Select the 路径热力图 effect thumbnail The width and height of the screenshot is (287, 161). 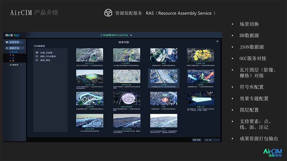coord(127,76)
